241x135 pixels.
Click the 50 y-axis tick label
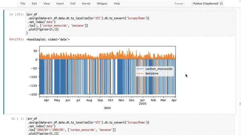(x=35, y=51)
